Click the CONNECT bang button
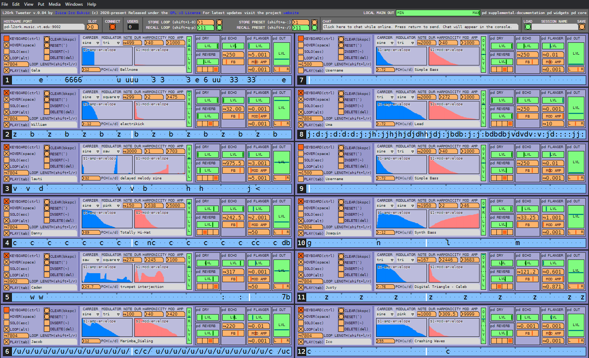This screenshot has width=589, height=358. point(112,27)
